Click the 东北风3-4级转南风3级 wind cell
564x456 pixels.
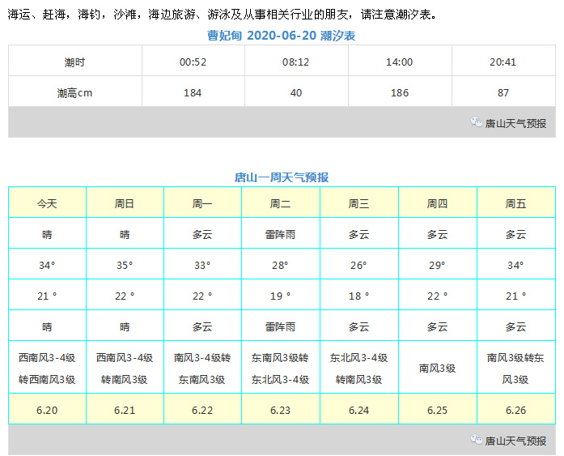click(x=358, y=369)
